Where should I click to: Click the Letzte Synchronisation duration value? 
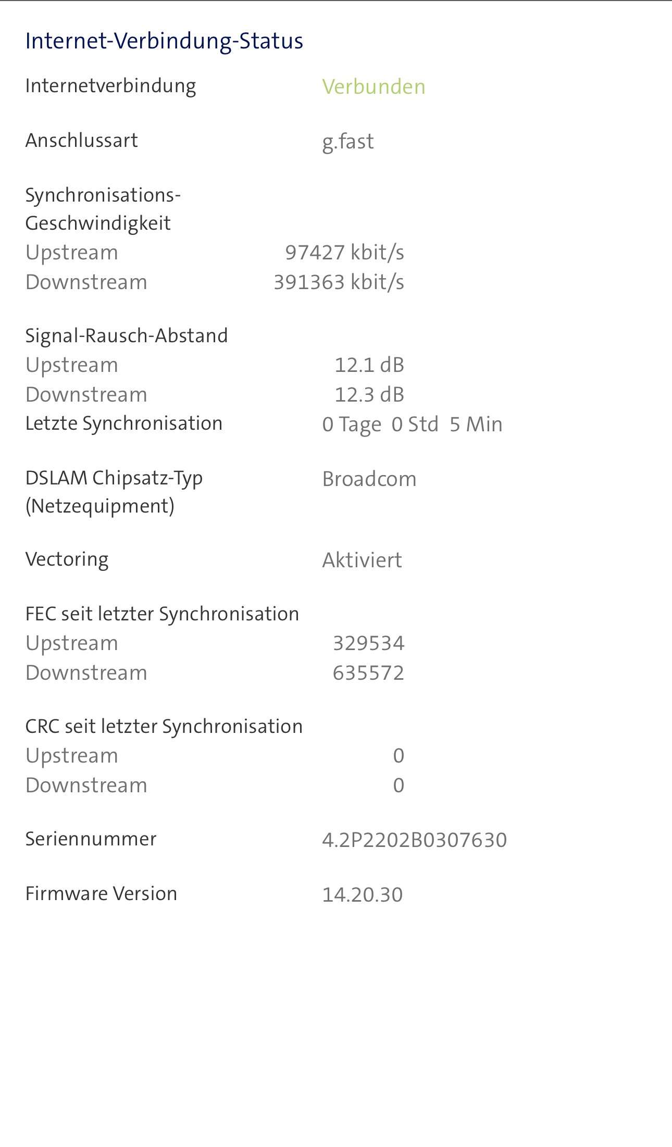pyautogui.click(x=412, y=425)
